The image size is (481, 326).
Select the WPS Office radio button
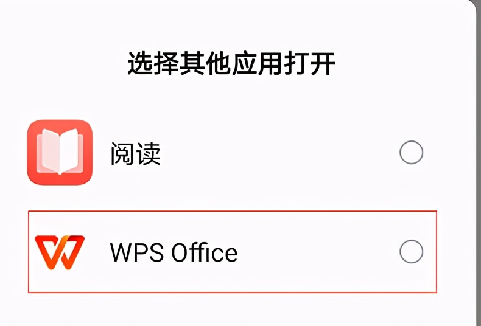click(412, 252)
